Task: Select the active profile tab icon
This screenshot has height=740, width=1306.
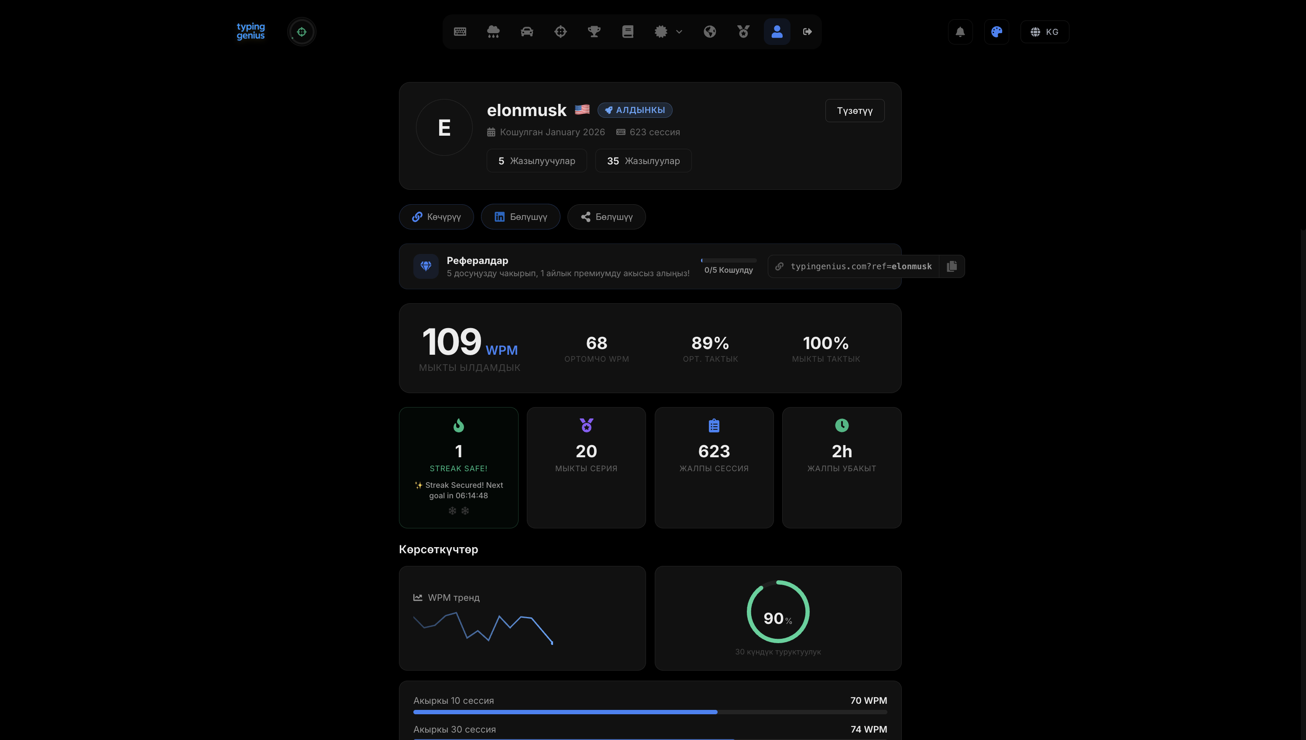Action: pyautogui.click(x=777, y=31)
